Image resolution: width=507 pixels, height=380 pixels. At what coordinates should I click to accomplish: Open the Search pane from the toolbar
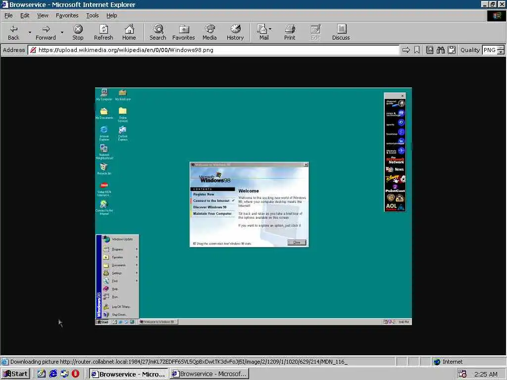tap(158, 32)
